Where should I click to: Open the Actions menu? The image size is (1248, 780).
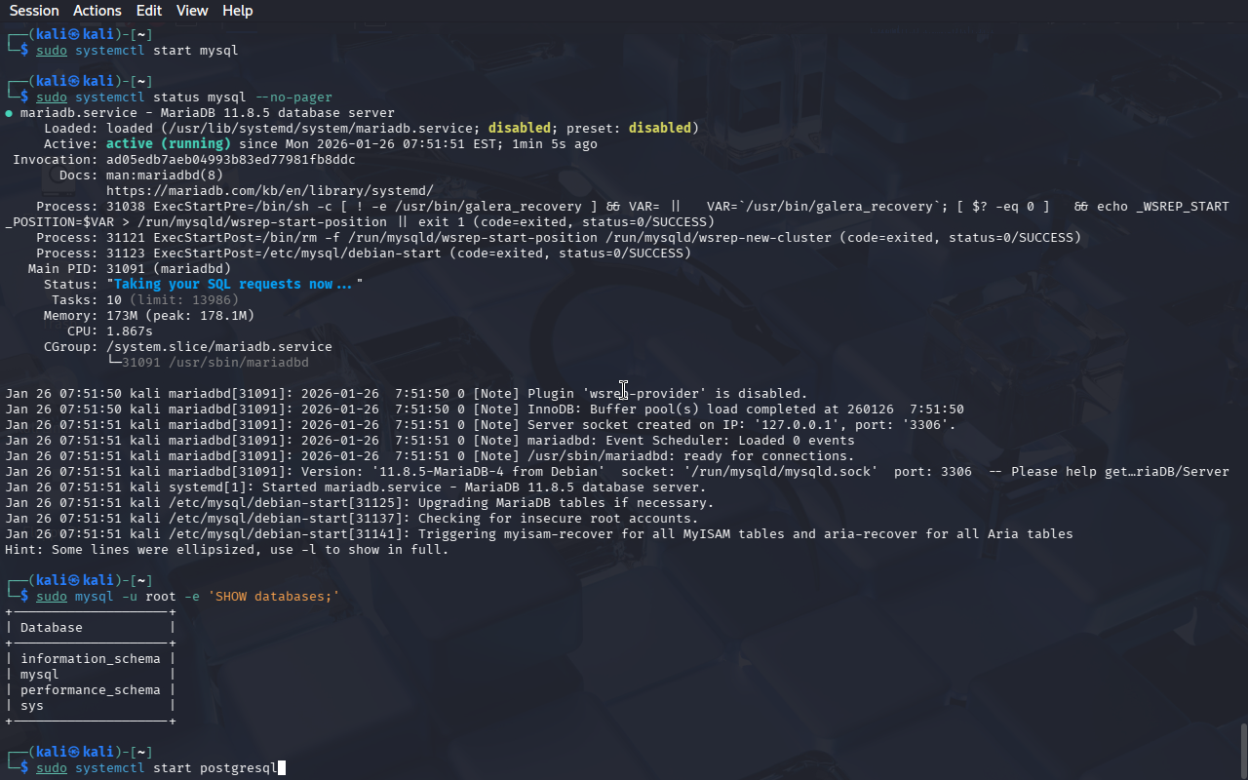(97, 11)
